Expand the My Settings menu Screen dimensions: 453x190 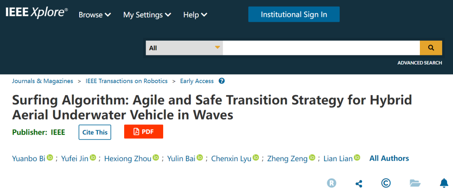147,15
